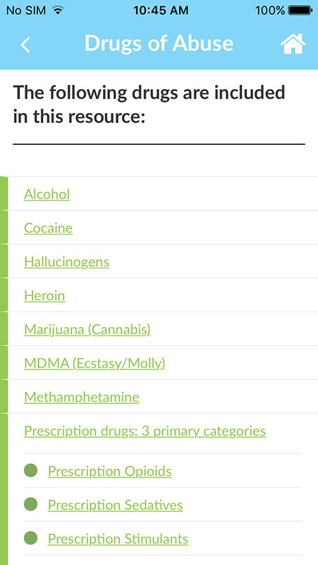This screenshot has height=565, width=318.
Task: Open Marijuana (Cannabis) link
Action: tap(87, 330)
